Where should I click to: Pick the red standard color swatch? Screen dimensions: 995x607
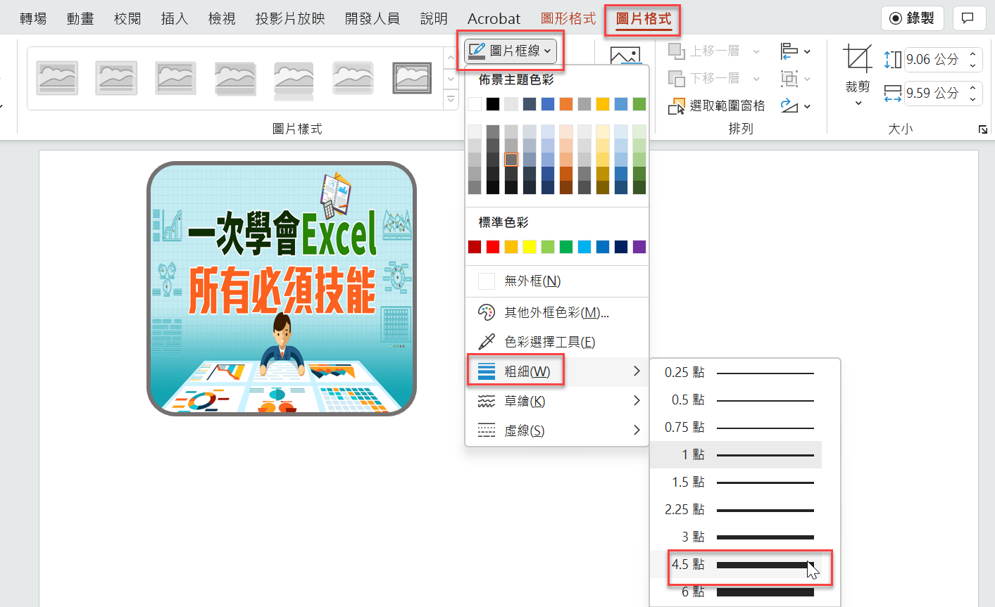point(493,247)
